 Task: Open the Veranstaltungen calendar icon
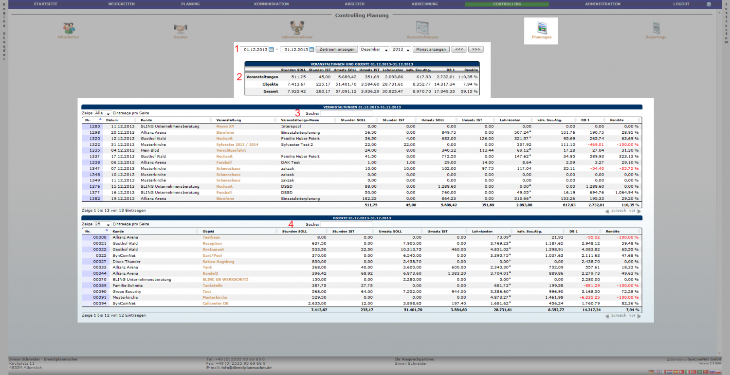pos(422,27)
